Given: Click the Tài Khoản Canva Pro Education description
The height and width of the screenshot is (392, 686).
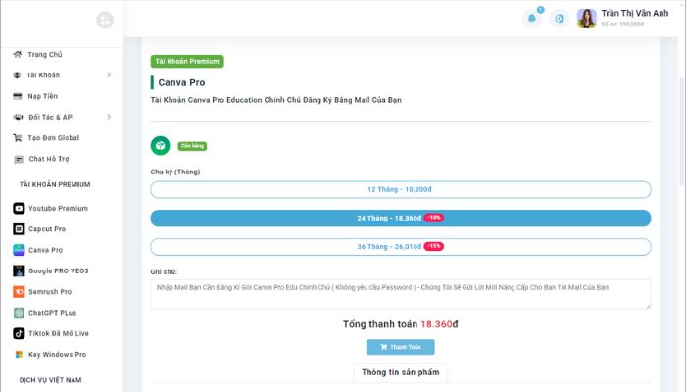Looking at the screenshot, I should tap(275, 100).
